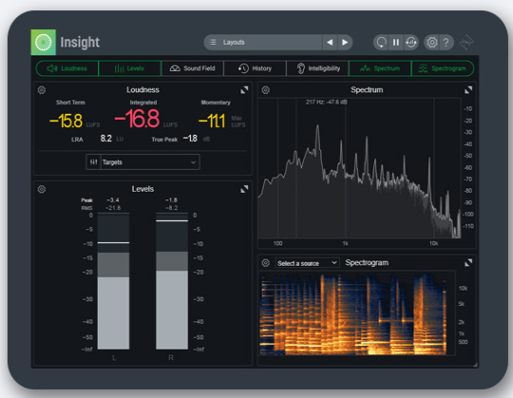Open Levels panel settings gear
513x398 pixels.
pyautogui.click(x=42, y=189)
